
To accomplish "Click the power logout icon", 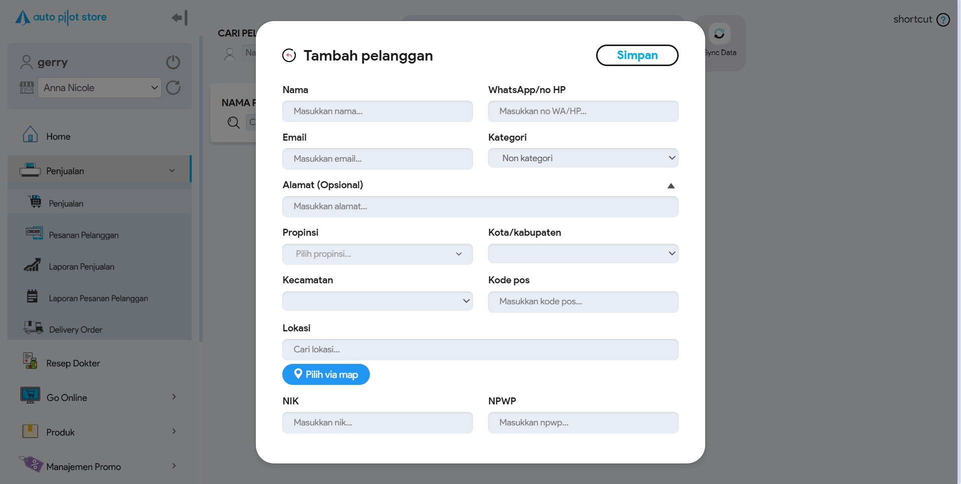I will (x=173, y=62).
